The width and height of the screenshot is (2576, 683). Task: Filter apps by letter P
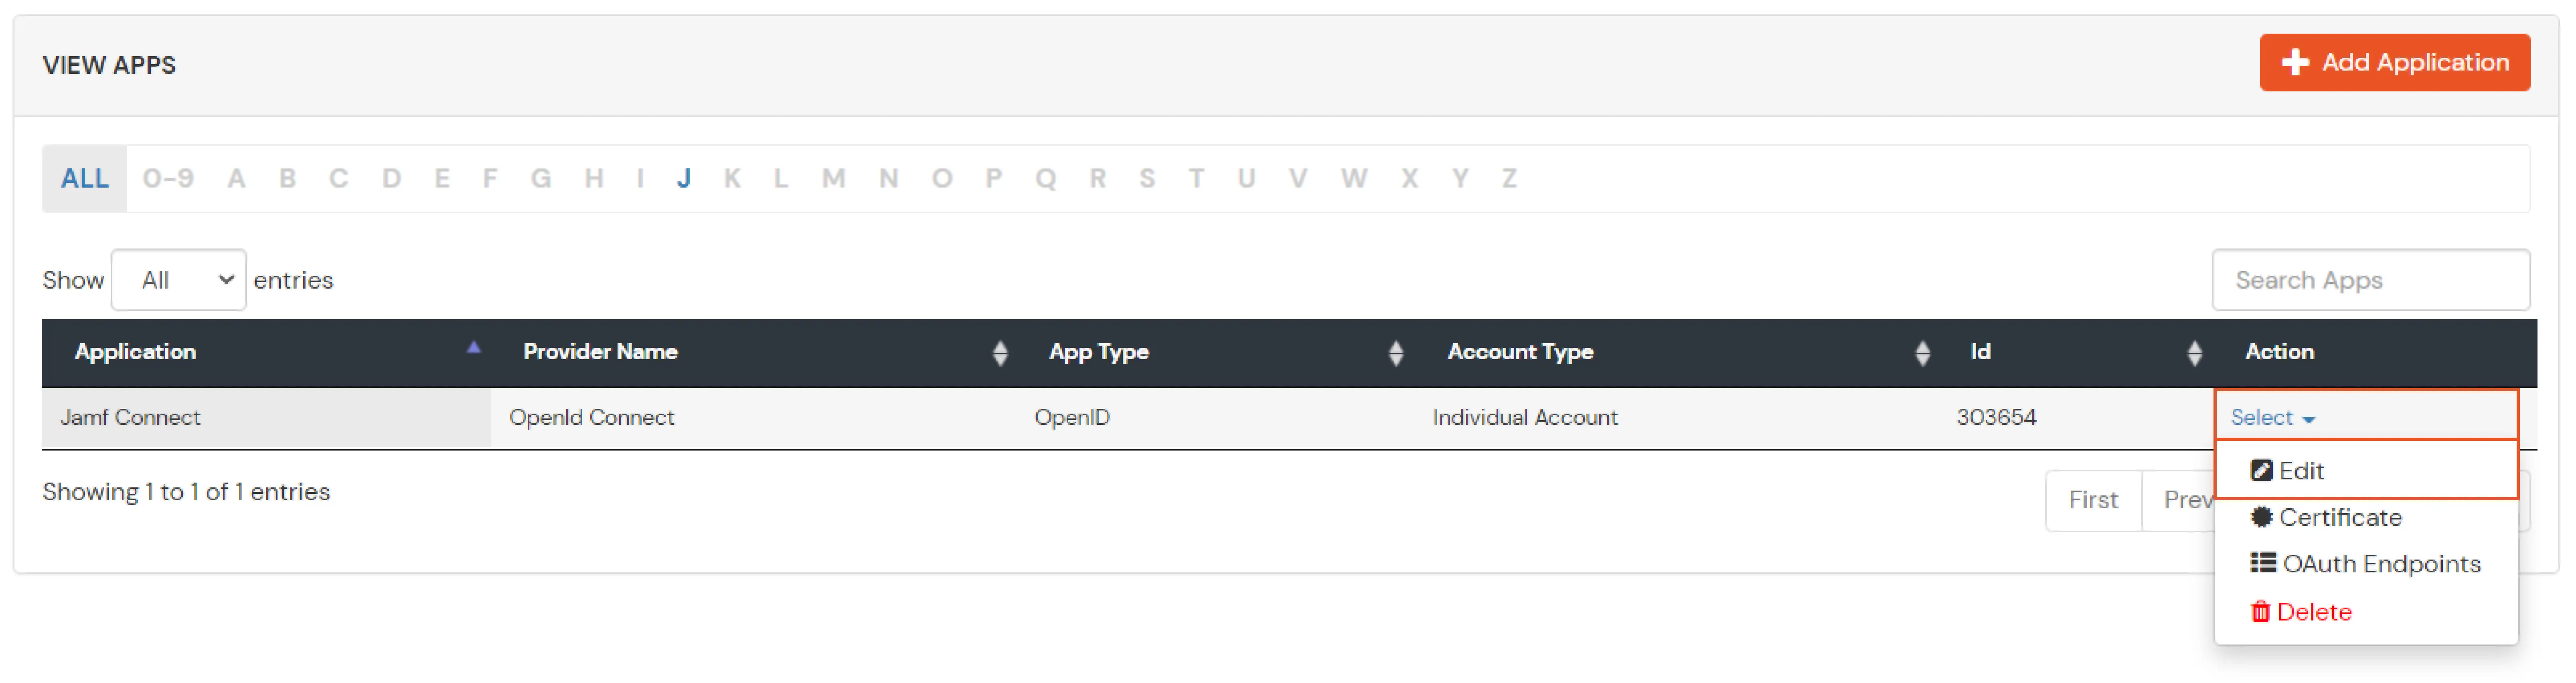994,179
